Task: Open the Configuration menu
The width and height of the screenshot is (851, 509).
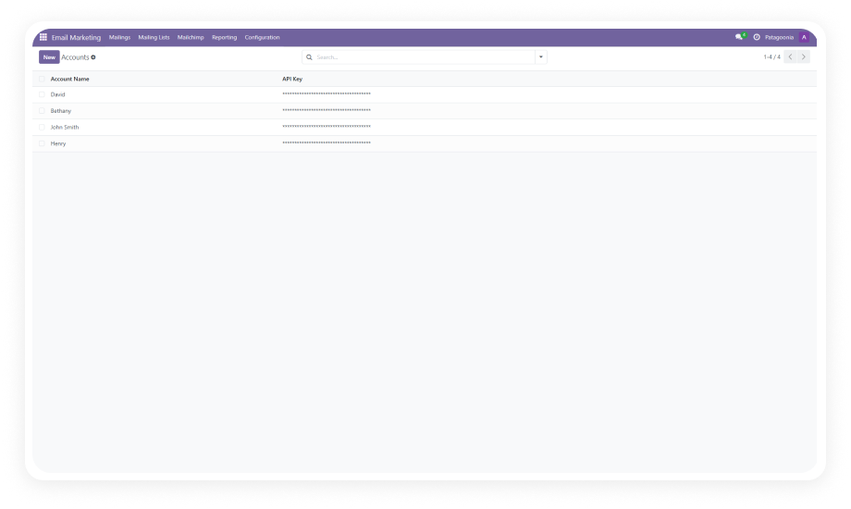Action: pos(262,38)
